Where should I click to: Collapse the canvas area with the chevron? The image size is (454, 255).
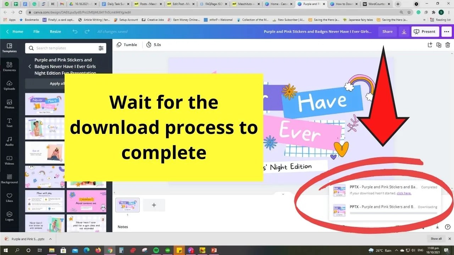[x=283, y=194]
